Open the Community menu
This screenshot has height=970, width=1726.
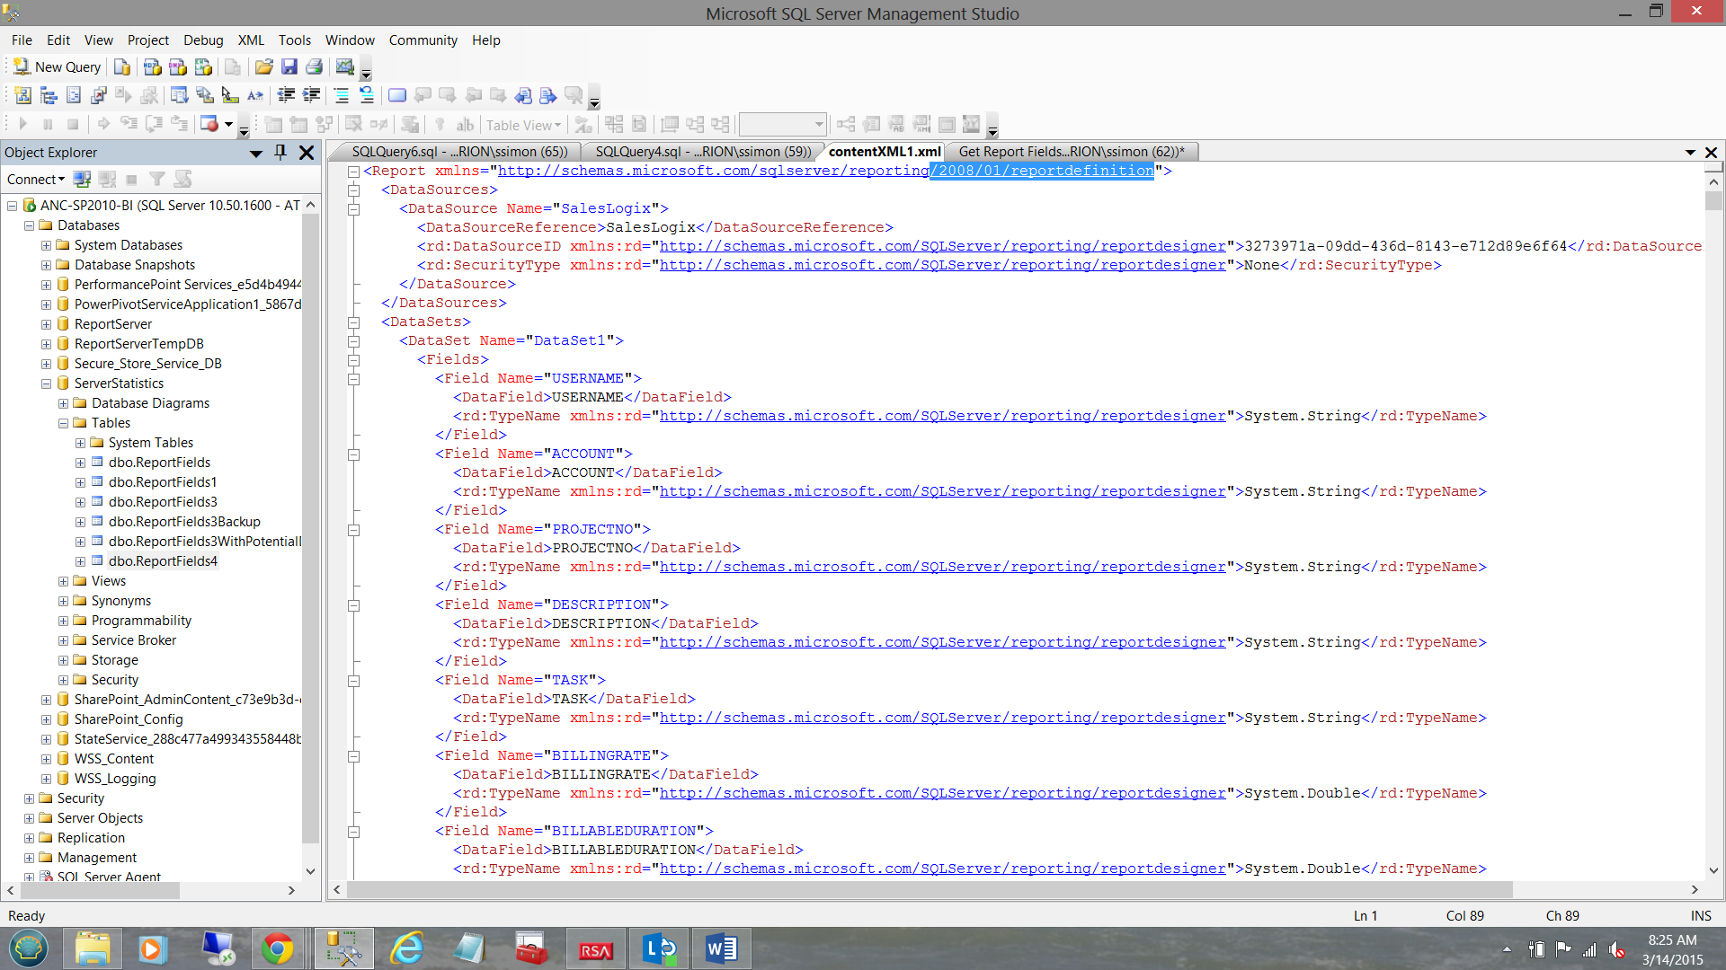pos(423,40)
